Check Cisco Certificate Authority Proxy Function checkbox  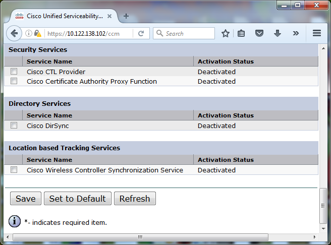14,81
